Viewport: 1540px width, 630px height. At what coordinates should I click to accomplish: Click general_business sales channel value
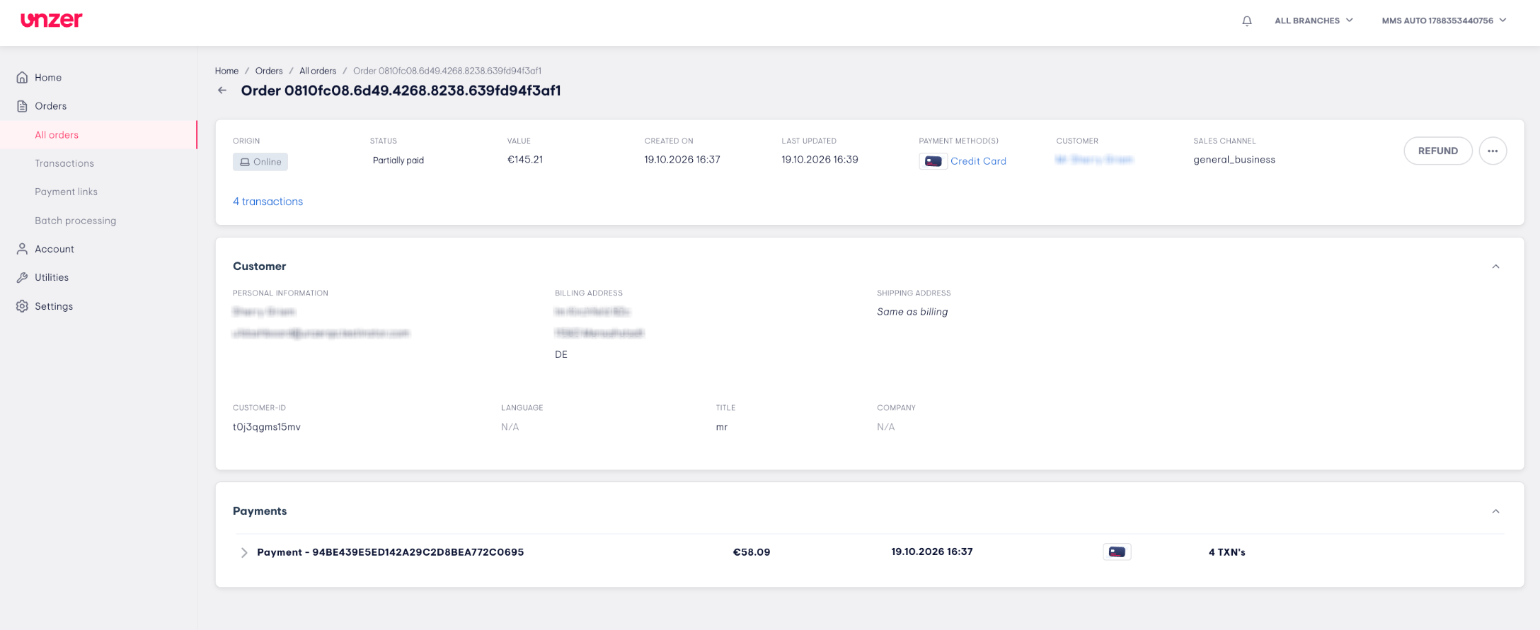point(1234,160)
